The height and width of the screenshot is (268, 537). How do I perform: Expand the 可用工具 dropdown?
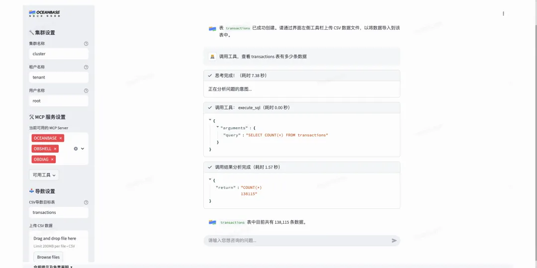point(44,175)
